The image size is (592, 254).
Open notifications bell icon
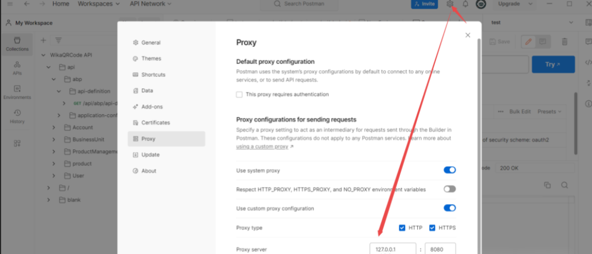[x=466, y=4]
